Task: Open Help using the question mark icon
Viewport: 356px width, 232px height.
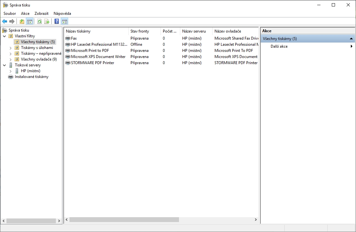Action: 56,21
